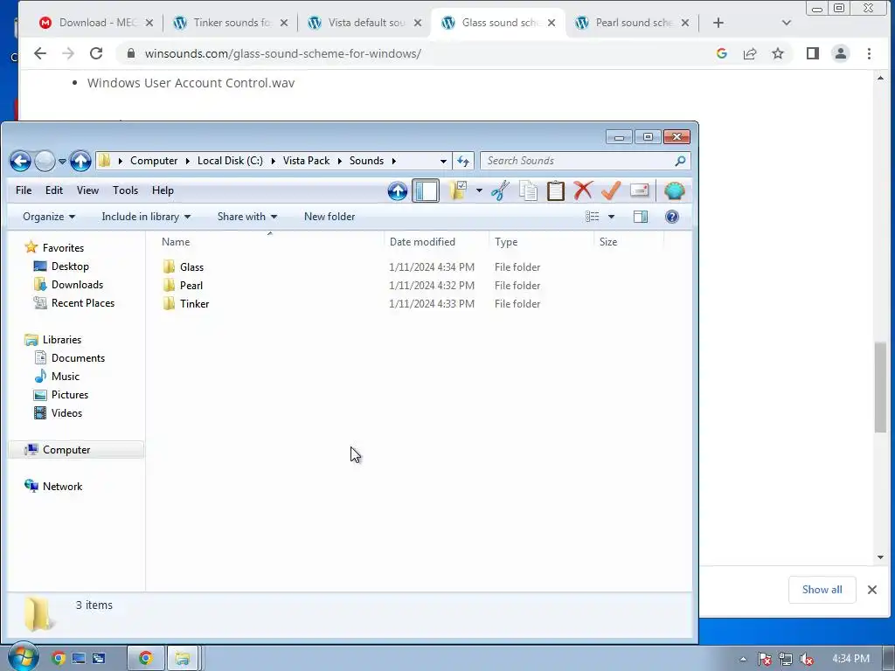The width and height of the screenshot is (895, 671).
Task: Click the Windows Start button
Action: click(23, 657)
